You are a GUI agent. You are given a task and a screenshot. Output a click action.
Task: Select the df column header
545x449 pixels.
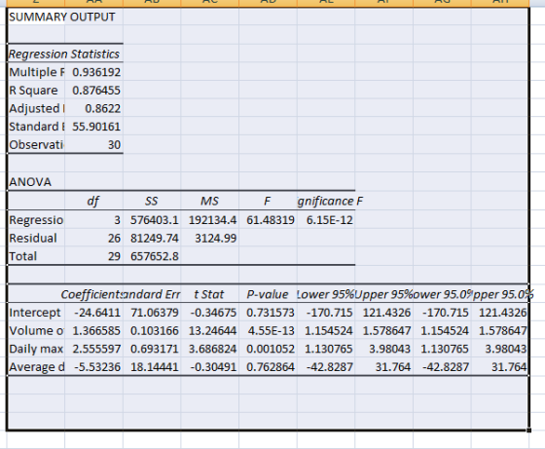coord(93,201)
